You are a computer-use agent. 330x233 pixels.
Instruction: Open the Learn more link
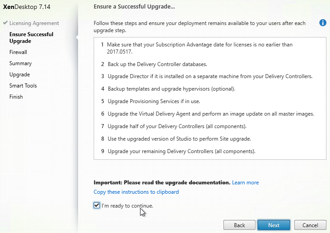point(245,183)
